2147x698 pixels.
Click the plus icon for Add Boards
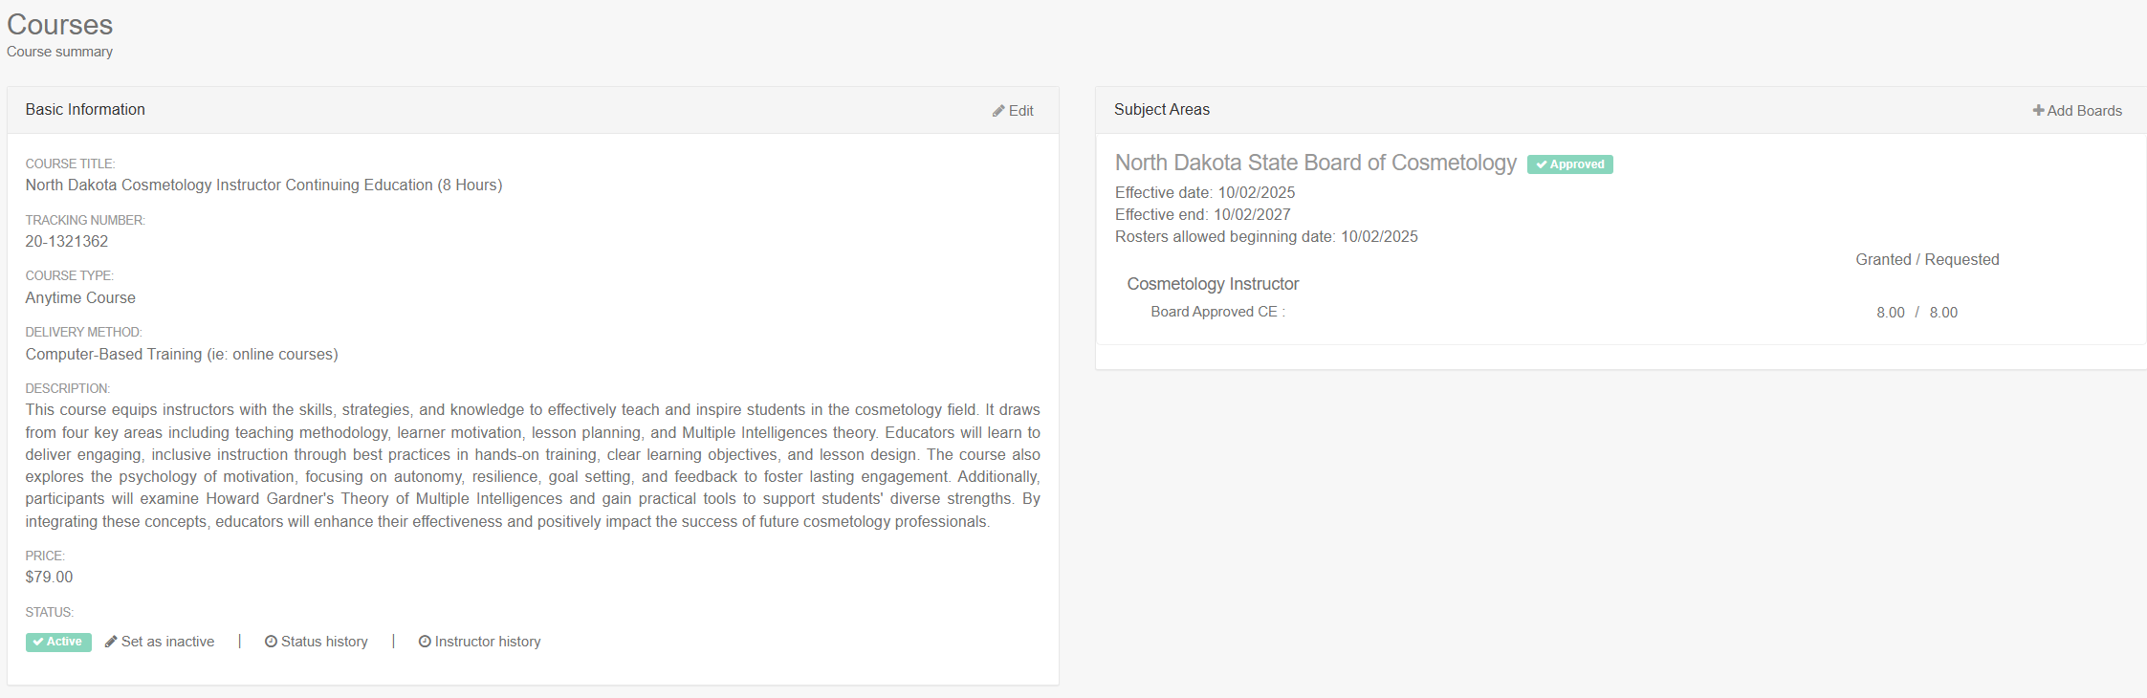(x=2038, y=111)
